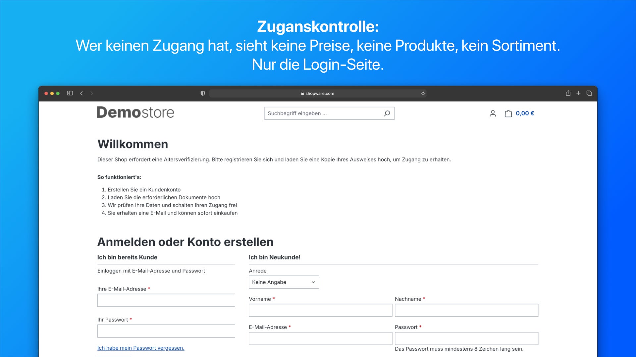Click the Share icon in Safari toolbar
The width and height of the screenshot is (636, 357).
[x=568, y=93]
